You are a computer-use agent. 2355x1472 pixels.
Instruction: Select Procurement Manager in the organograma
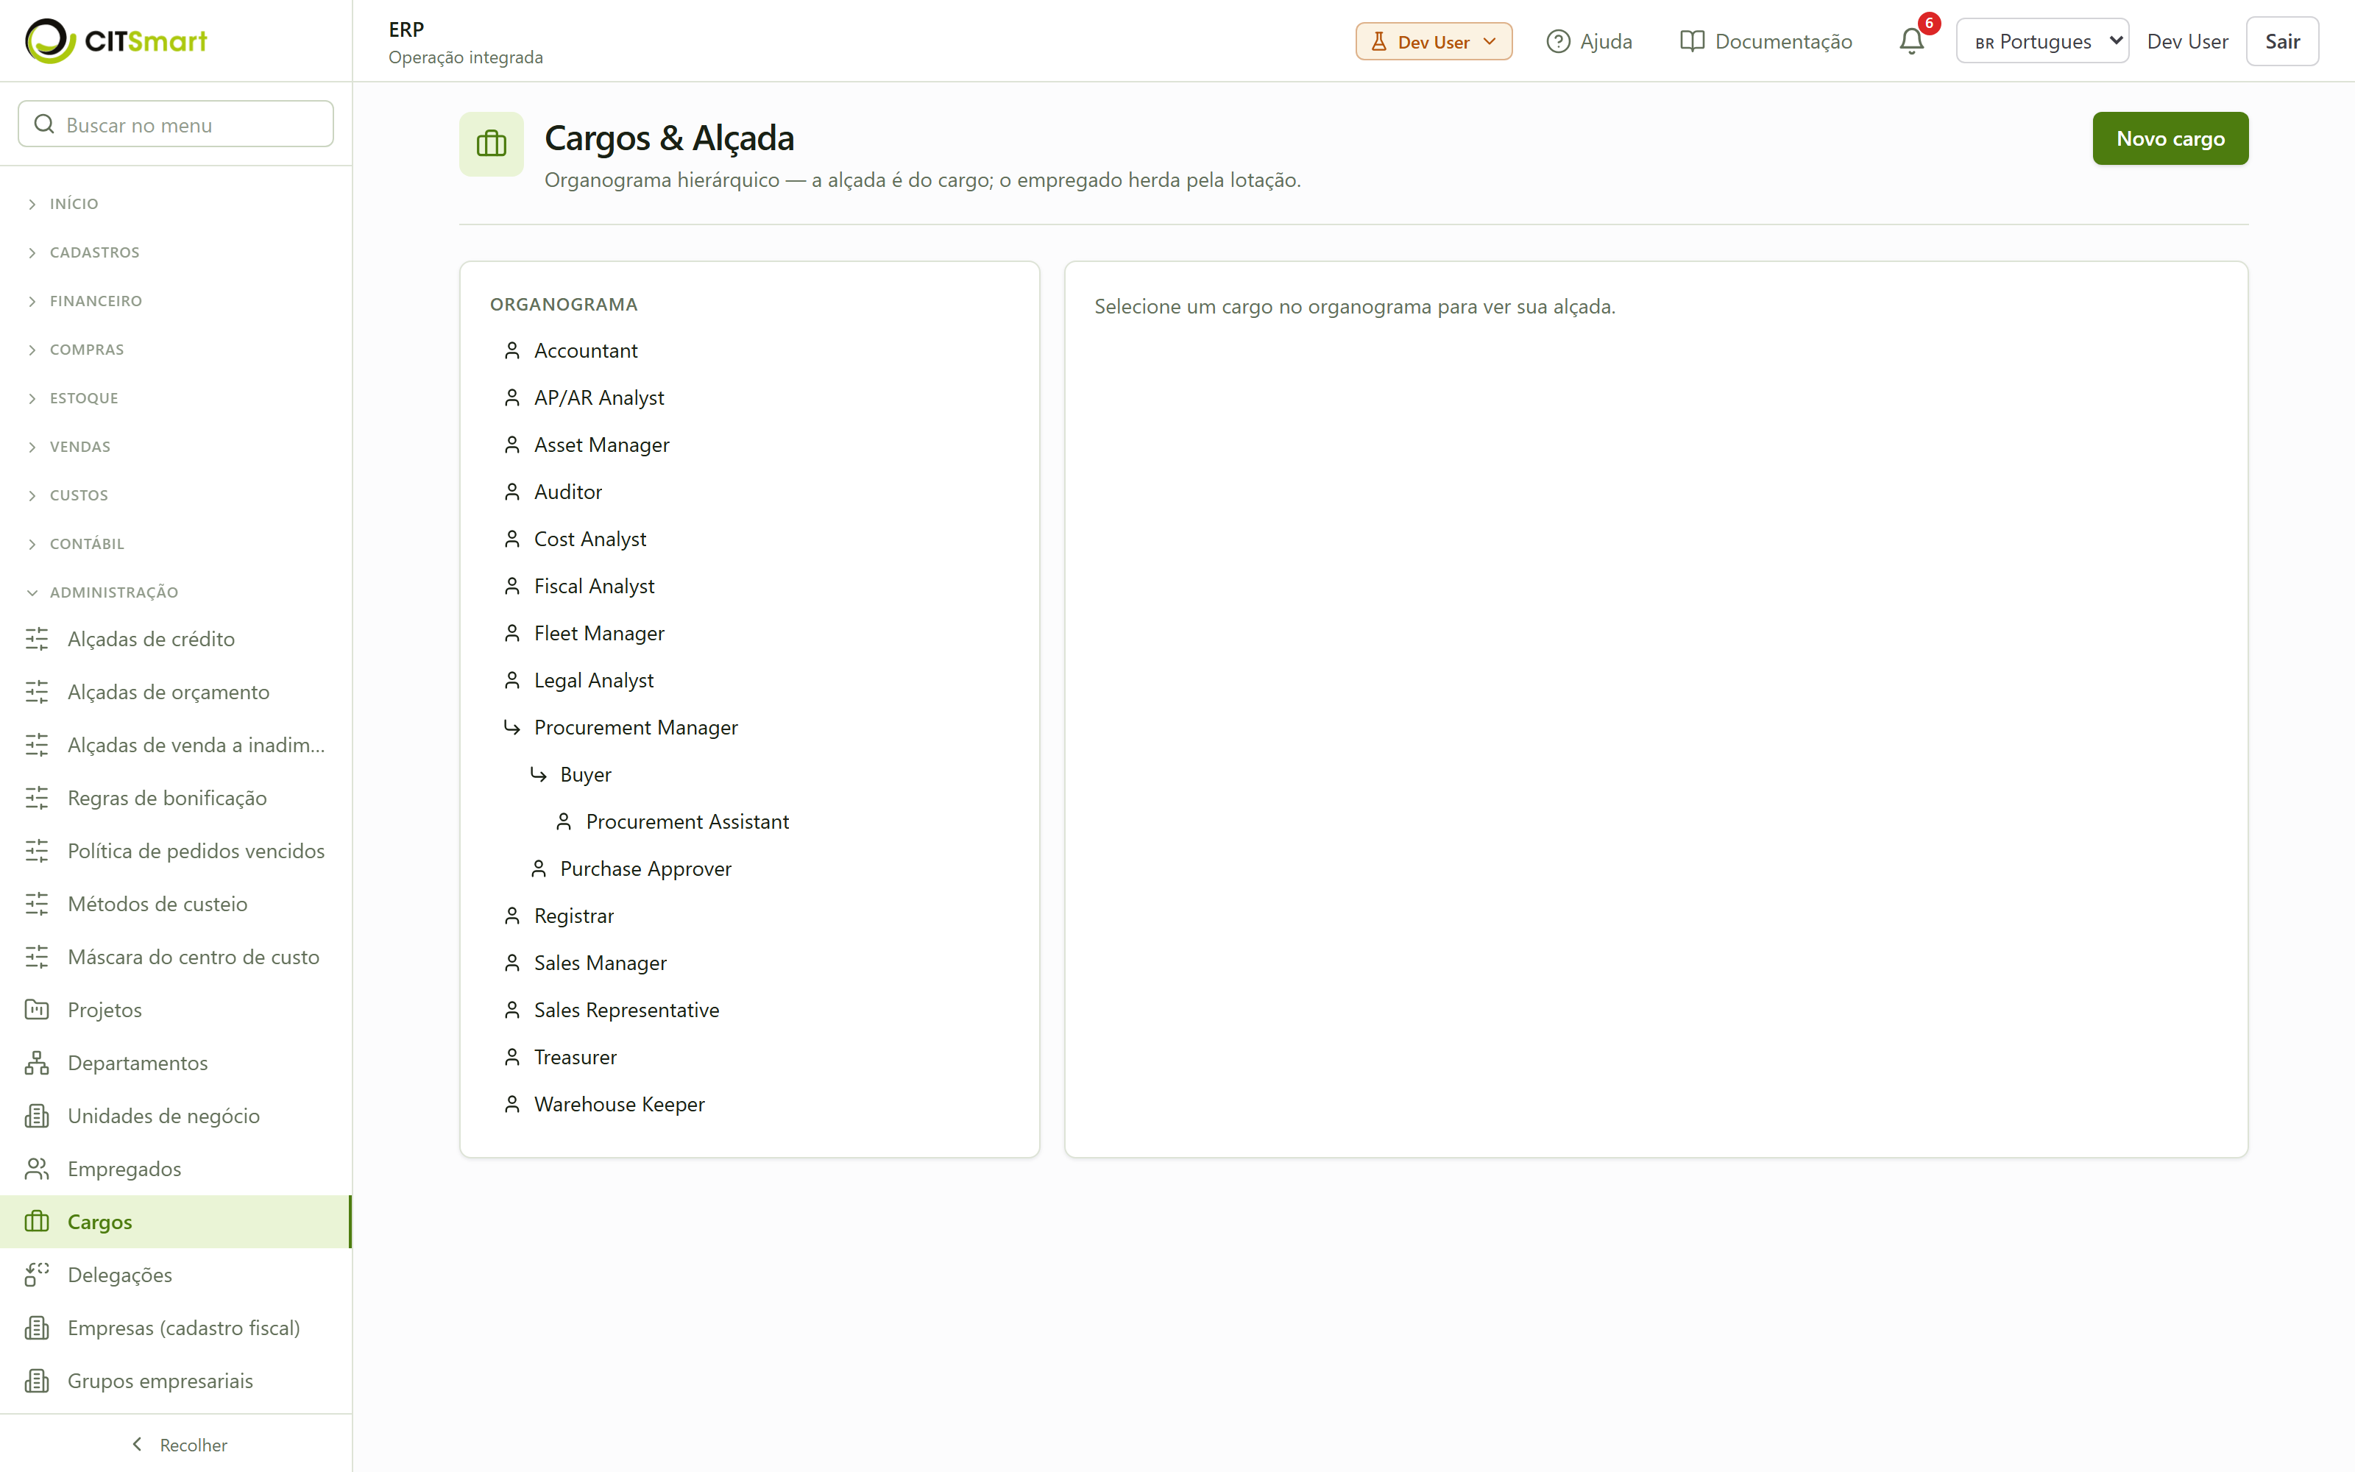coord(635,727)
